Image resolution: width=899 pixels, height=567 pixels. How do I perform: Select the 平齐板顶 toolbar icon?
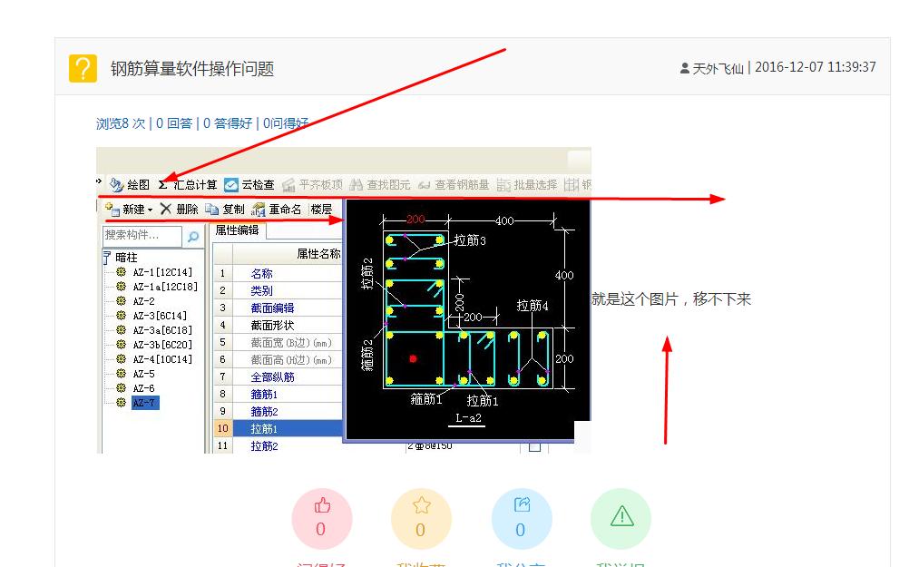click(288, 184)
